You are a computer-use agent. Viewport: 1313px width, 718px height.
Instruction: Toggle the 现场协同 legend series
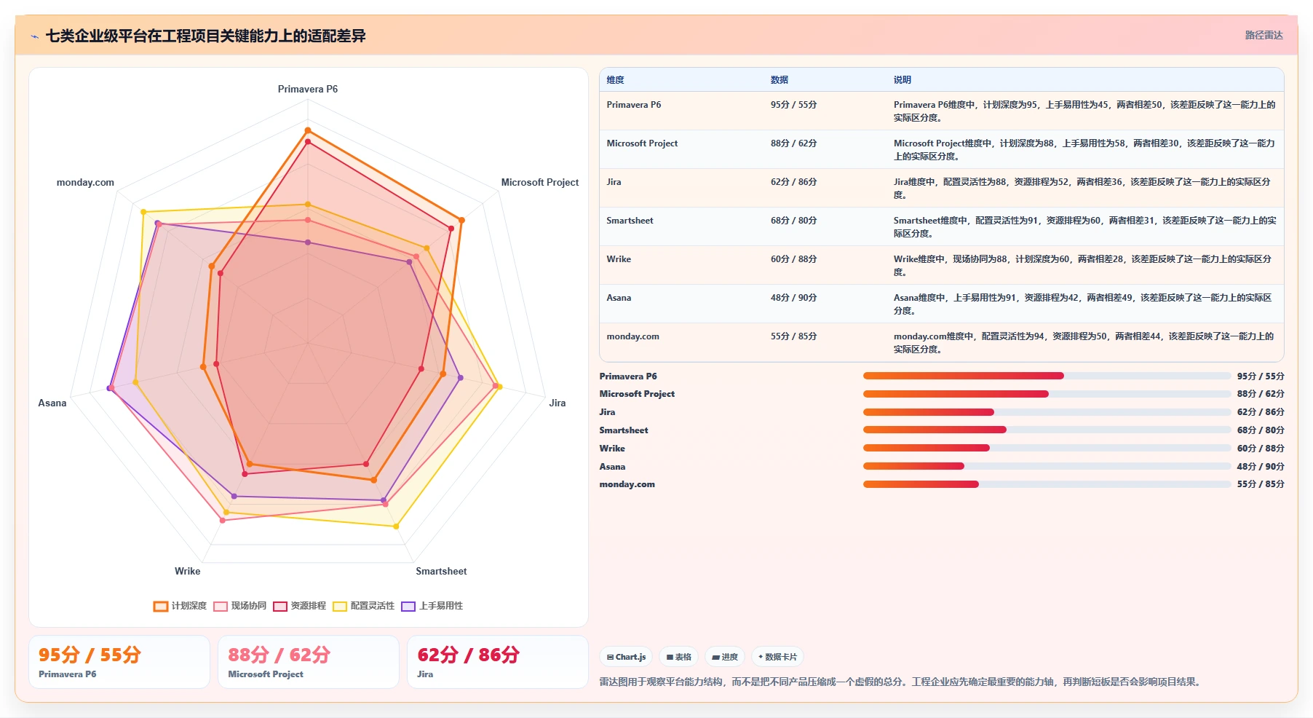coord(240,606)
